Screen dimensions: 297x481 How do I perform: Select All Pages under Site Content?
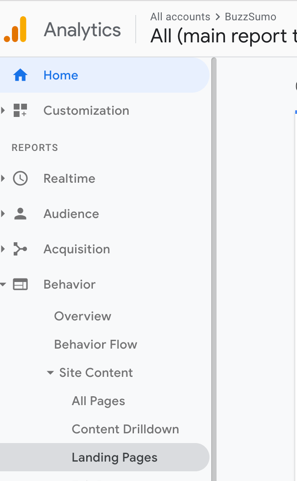coord(98,401)
